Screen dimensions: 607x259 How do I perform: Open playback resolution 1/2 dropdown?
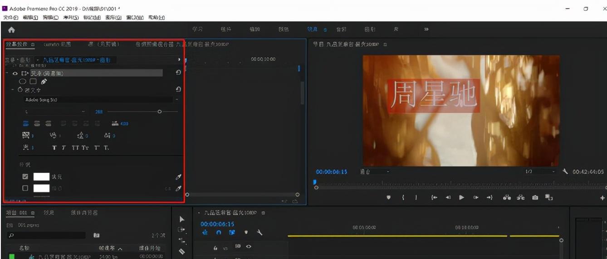[540, 172]
